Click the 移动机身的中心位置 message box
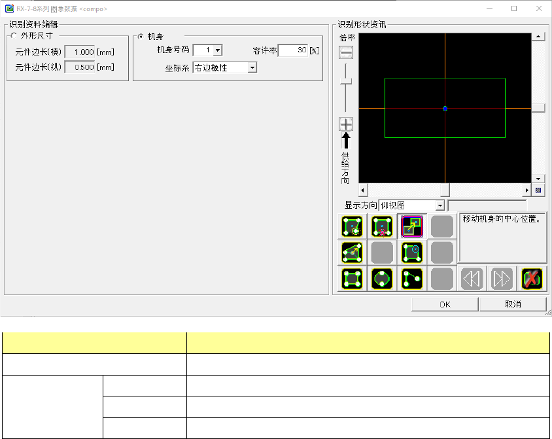552x439 pixels. point(502,237)
